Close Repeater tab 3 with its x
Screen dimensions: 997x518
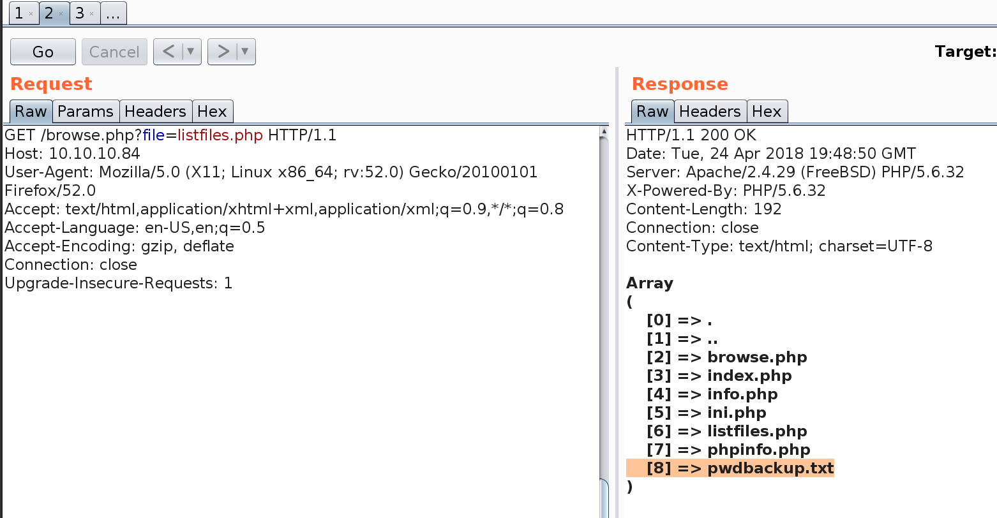tap(91, 13)
